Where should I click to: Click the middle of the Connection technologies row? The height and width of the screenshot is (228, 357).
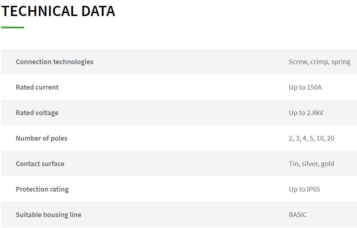(179, 62)
